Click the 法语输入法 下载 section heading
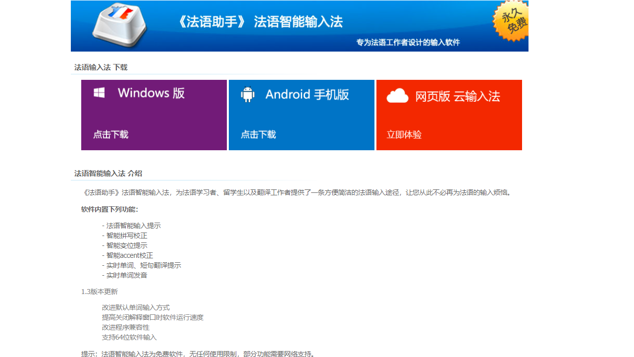This screenshot has height=357, width=634. [x=100, y=67]
